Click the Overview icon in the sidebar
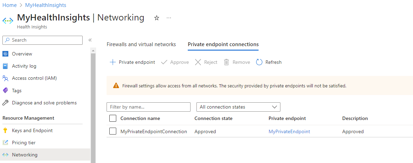 (5, 54)
